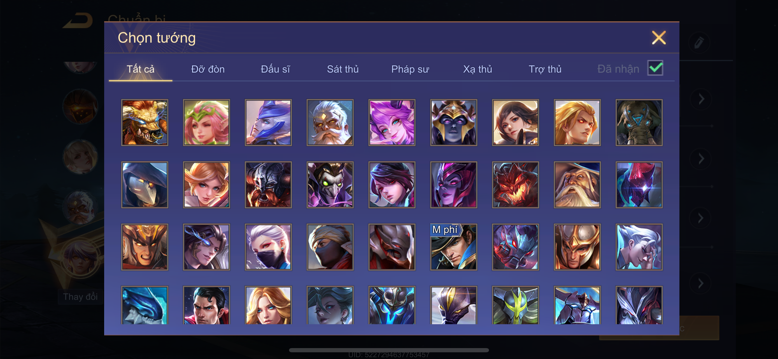
Task: Select the purple-haired bunny-eared girl portrait
Action: [392, 122]
